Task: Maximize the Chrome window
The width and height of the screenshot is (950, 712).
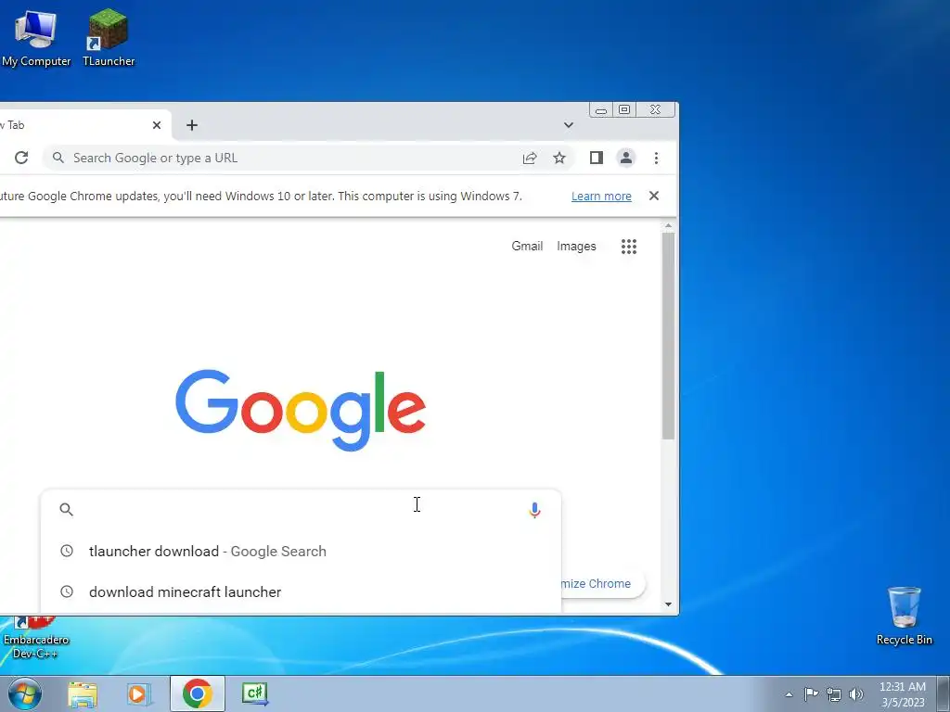Action: [624, 110]
